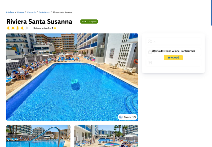Click the calendar icon in booking panel
The image size is (212, 147).
[x=150, y=52]
